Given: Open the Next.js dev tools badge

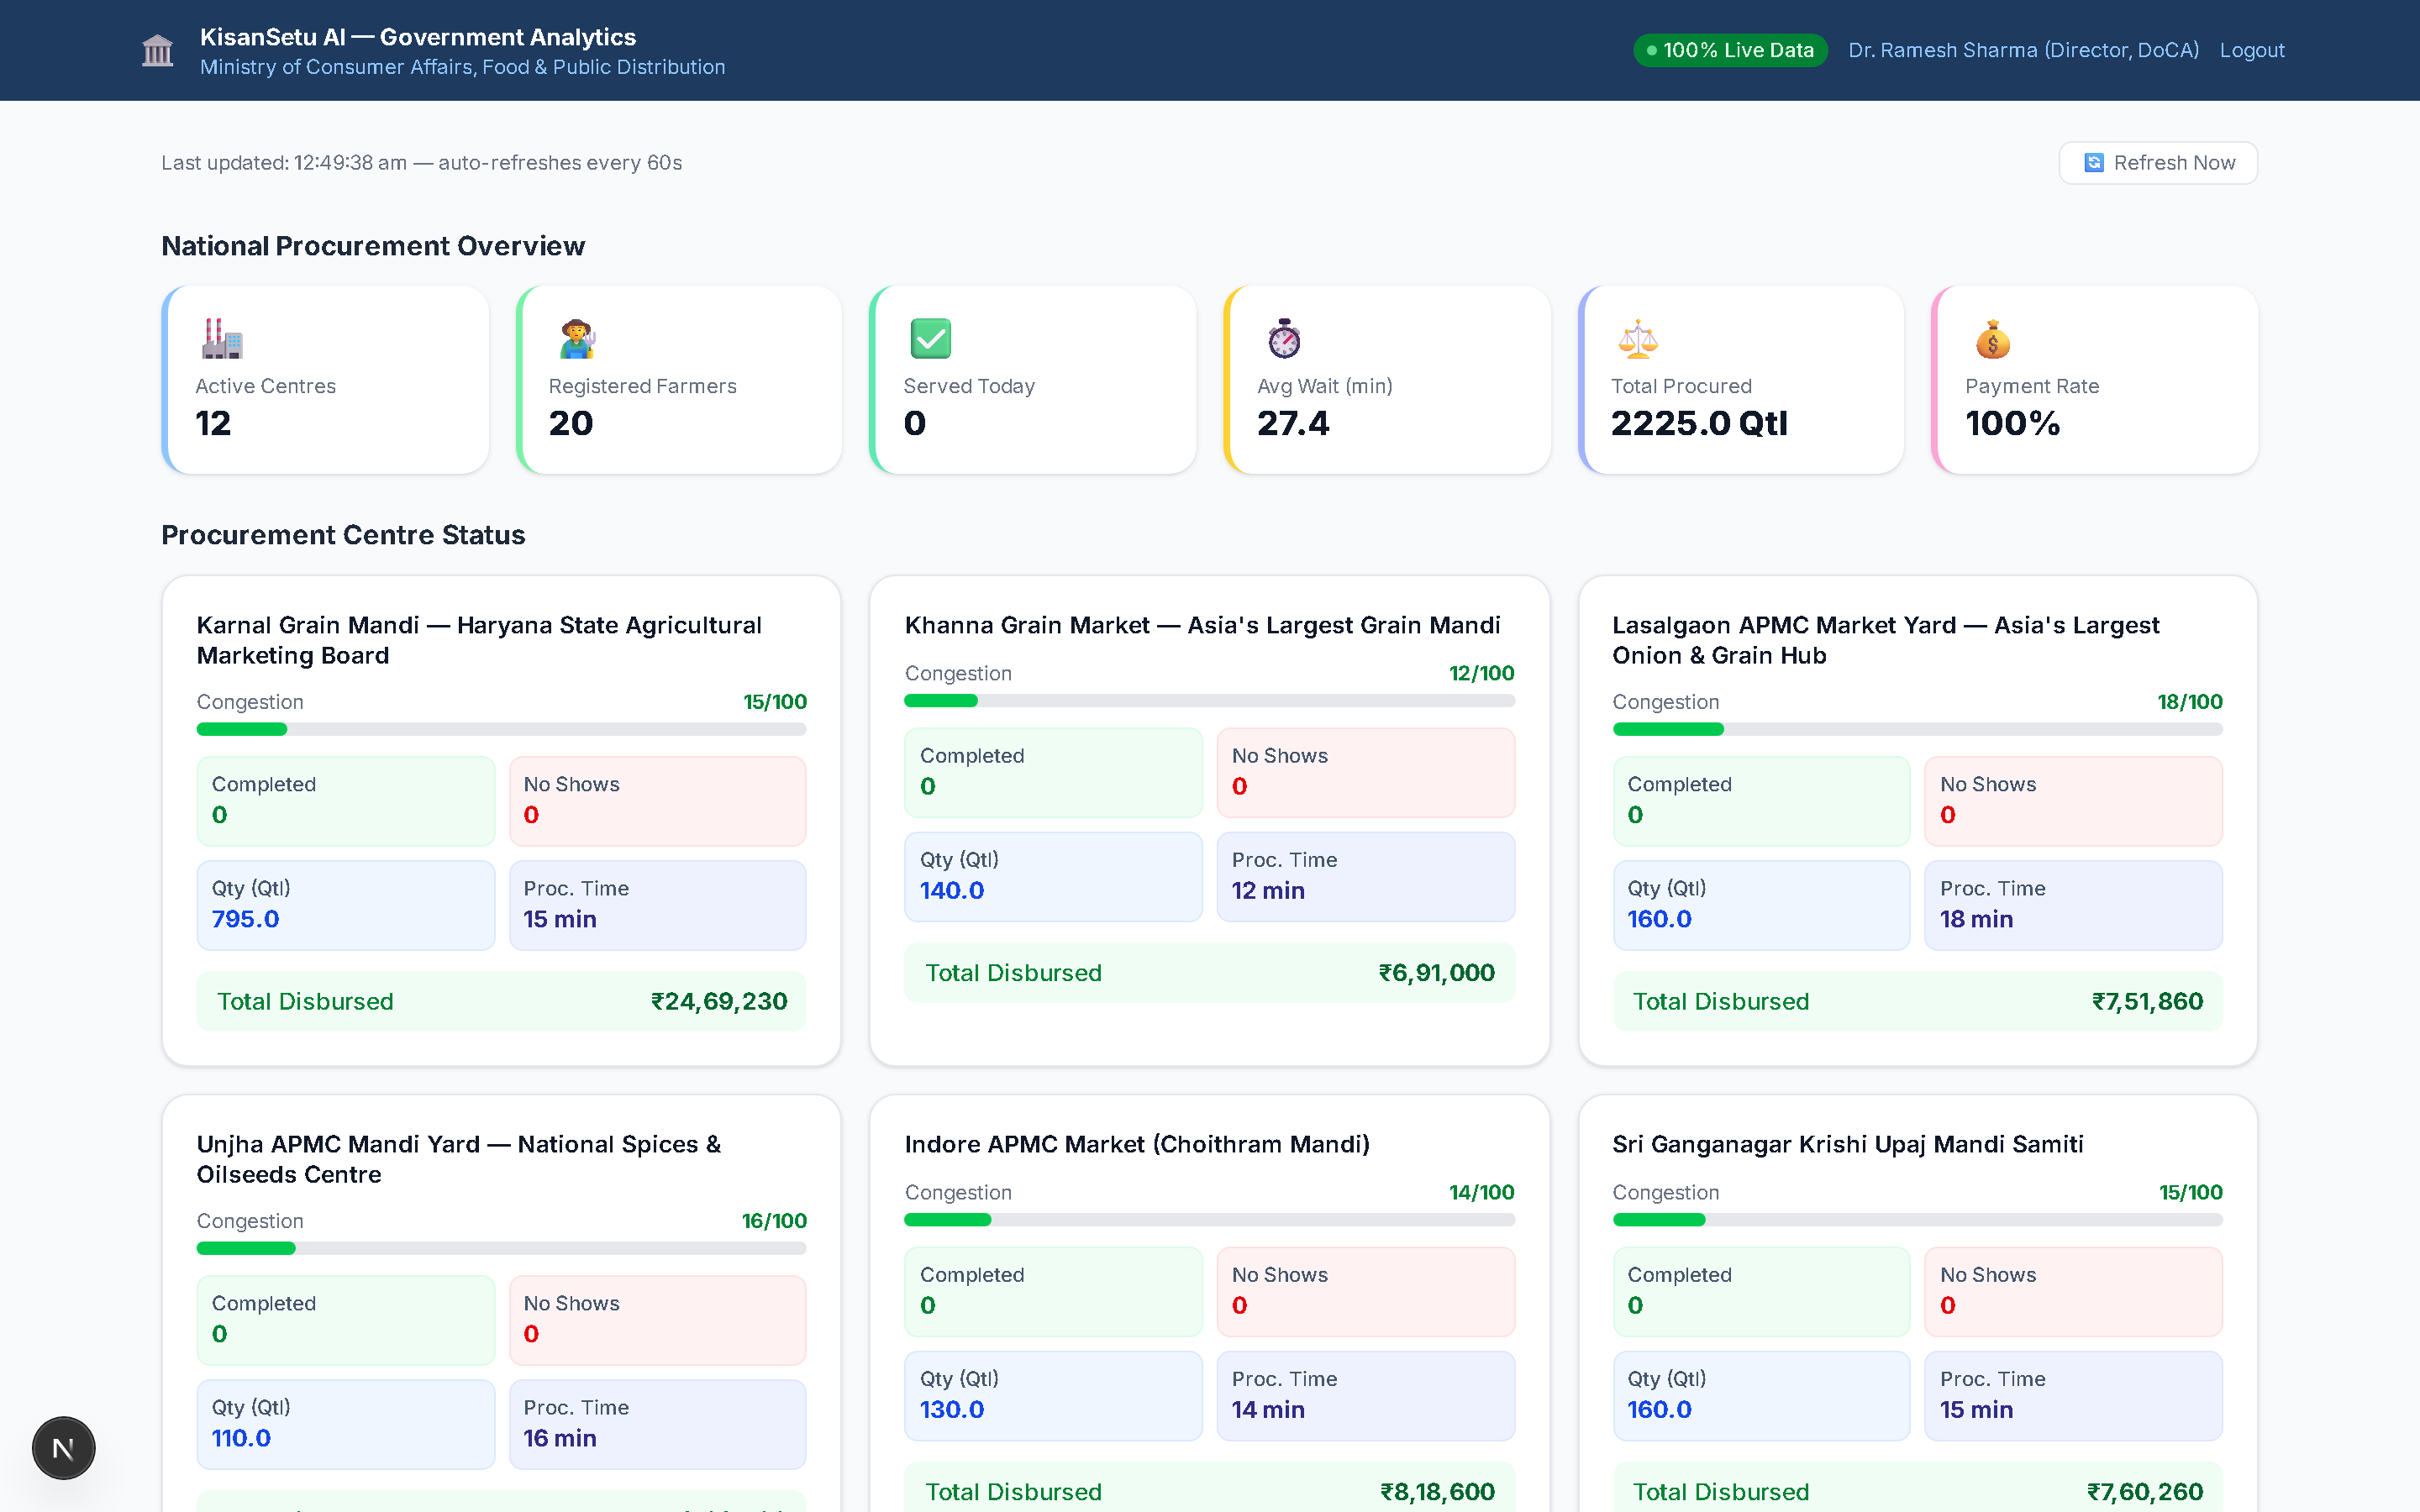Looking at the screenshot, I should tap(63, 1447).
